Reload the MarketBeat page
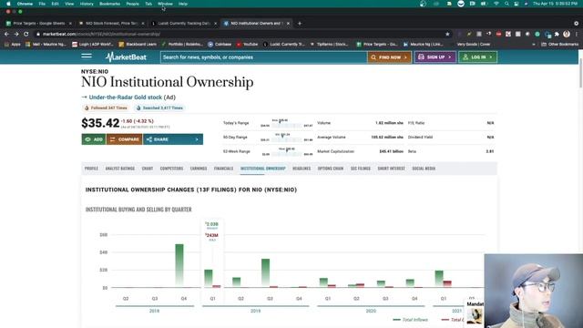Image resolution: width=583 pixels, height=328 pixels. pos(26,34)
